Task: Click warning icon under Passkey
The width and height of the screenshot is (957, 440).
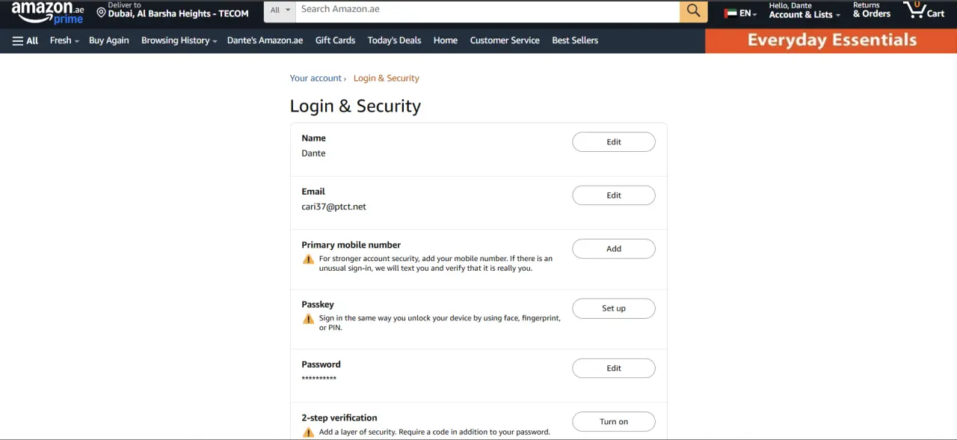Action: [308, 319]
